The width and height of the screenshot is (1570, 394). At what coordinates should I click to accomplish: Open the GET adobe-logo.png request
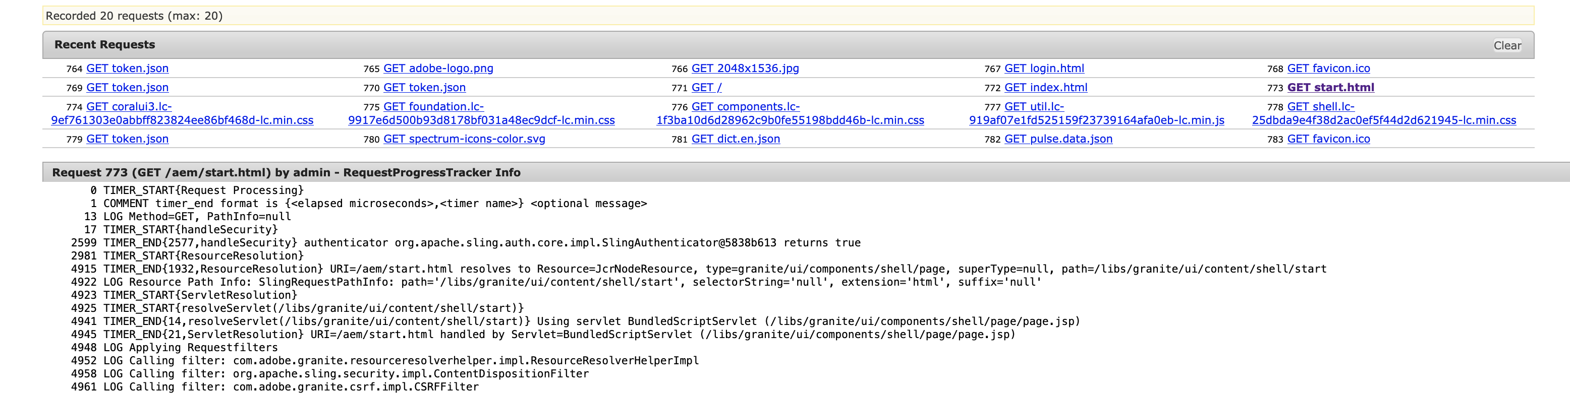pyautogui.click(x=438, y=68)
